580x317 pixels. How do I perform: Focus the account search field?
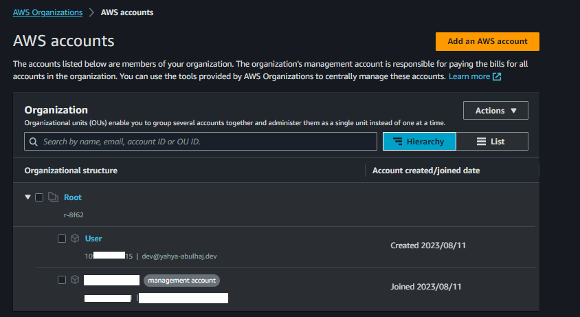point(201,142)
